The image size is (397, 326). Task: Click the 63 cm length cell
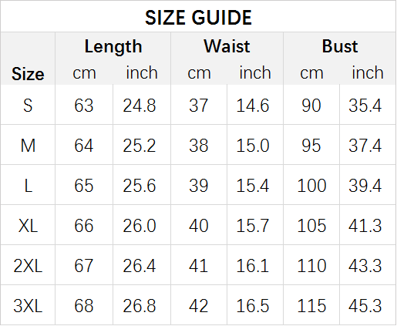[x=84, y=106]
